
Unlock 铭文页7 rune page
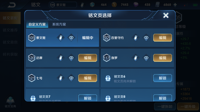coord(87,98)
